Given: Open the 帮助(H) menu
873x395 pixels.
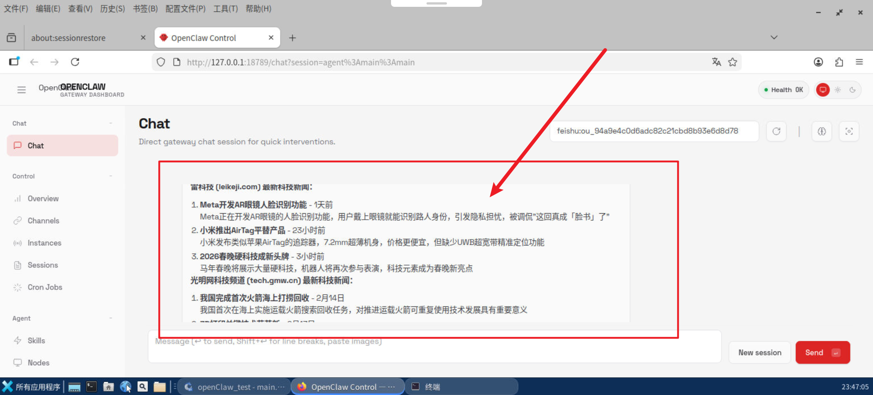Looking at the screenshot, I should coord(259,9).
